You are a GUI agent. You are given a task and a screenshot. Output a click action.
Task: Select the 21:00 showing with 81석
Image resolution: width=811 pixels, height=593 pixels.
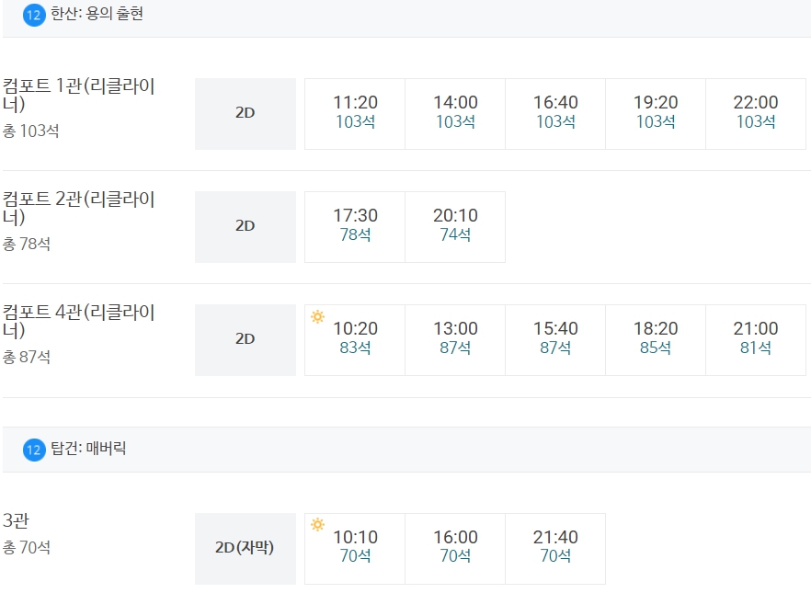click(756, 339)
